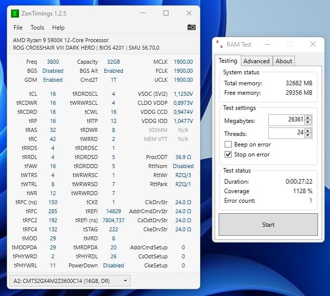The width and height of the screenshot is (330, 296).
Task: Click the Cmd2T value 1T
Action: (113, 80)
